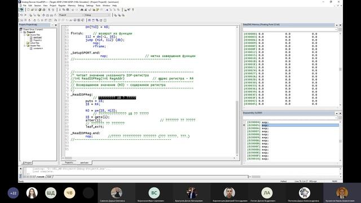This screenshot has width=361, height=203.
Task: Open the Settings menu
Action: (90, 6)
